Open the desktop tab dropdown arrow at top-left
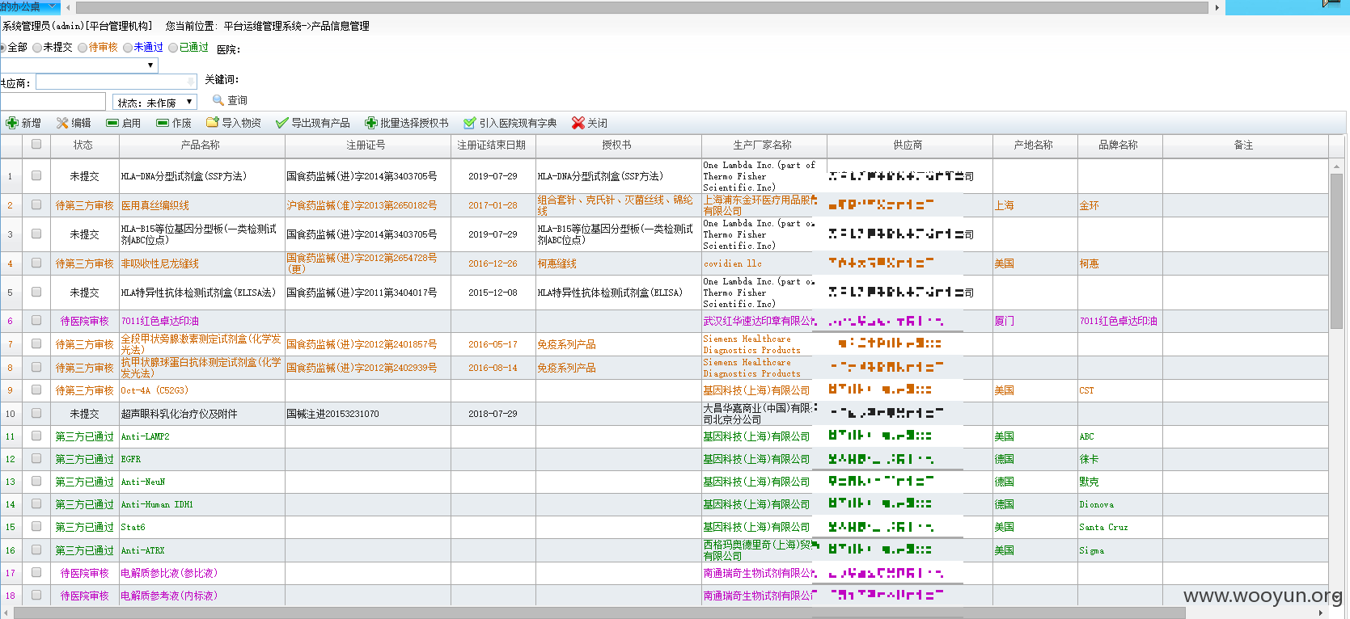Image resolution: width=1350 pixels, height=619 pixels. [53, 6]
